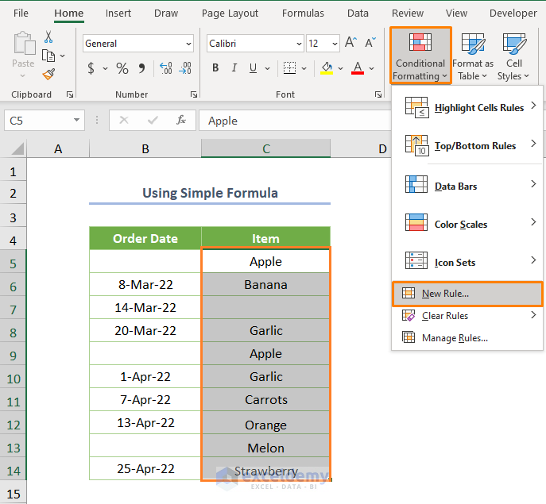Open Clear Rules submenu
Viewport: 546px width, 504px height.
tap(467, 315)
